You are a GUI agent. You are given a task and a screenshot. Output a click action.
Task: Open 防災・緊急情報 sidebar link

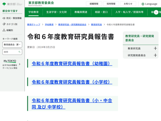[12, 18]
